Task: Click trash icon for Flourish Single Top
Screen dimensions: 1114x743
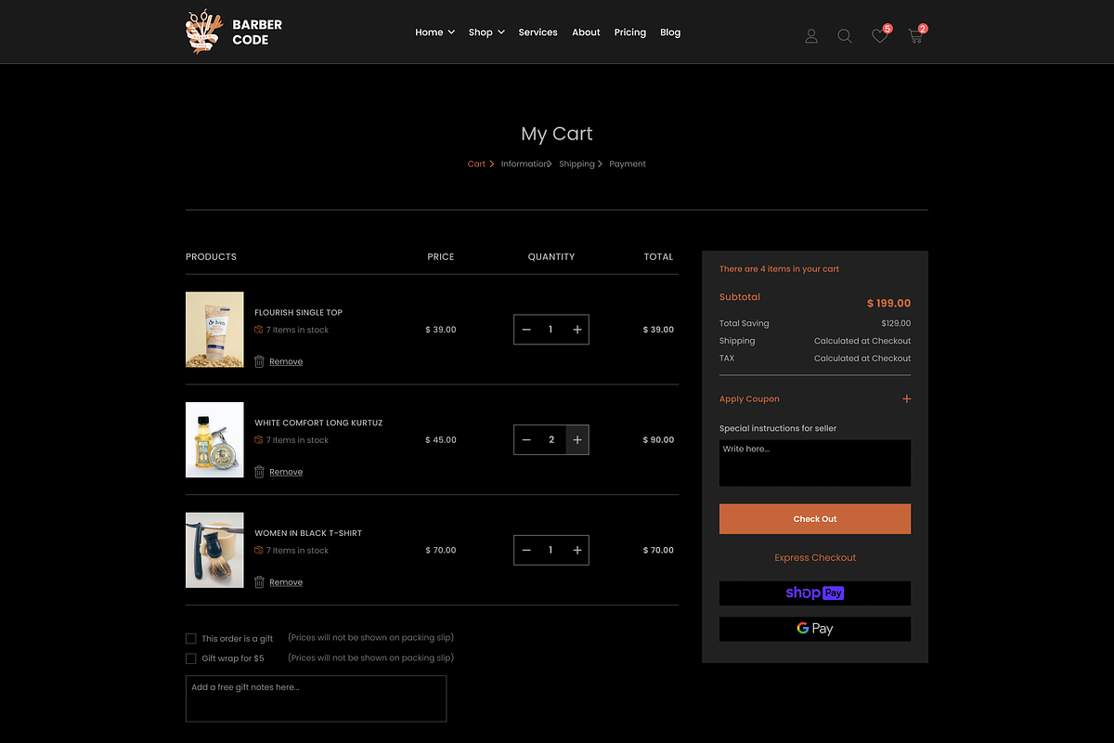Action: pos(260,361)
